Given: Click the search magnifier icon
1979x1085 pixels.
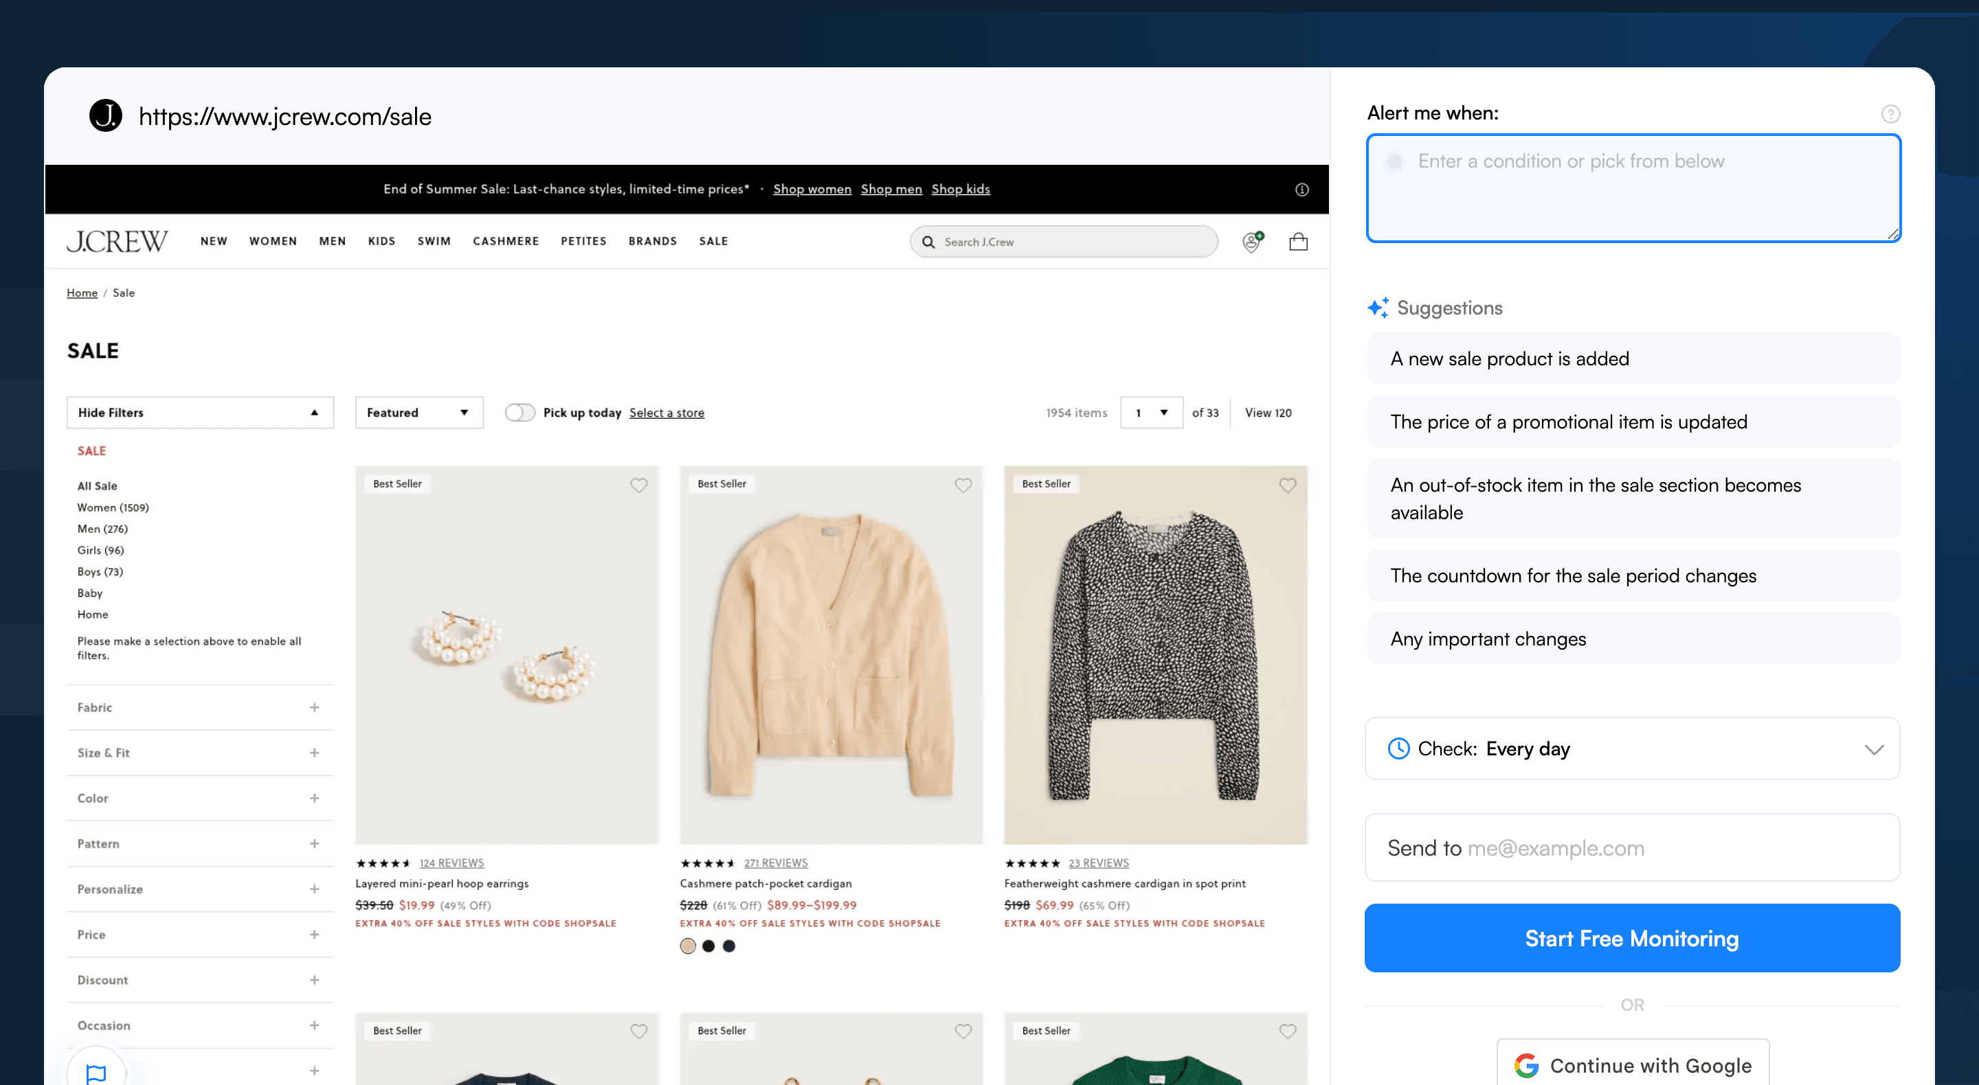Looking at the screenshot, I should 928,242.
